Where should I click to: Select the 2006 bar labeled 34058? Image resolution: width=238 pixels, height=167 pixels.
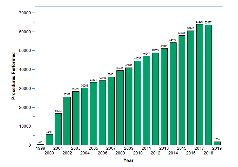pyautogui.click(x=102, y=113)
